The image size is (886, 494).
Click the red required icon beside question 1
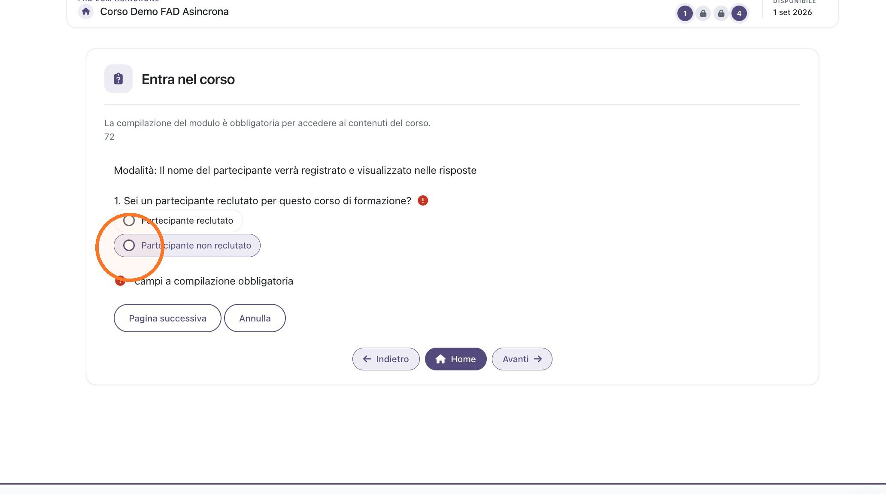(423, 200)
